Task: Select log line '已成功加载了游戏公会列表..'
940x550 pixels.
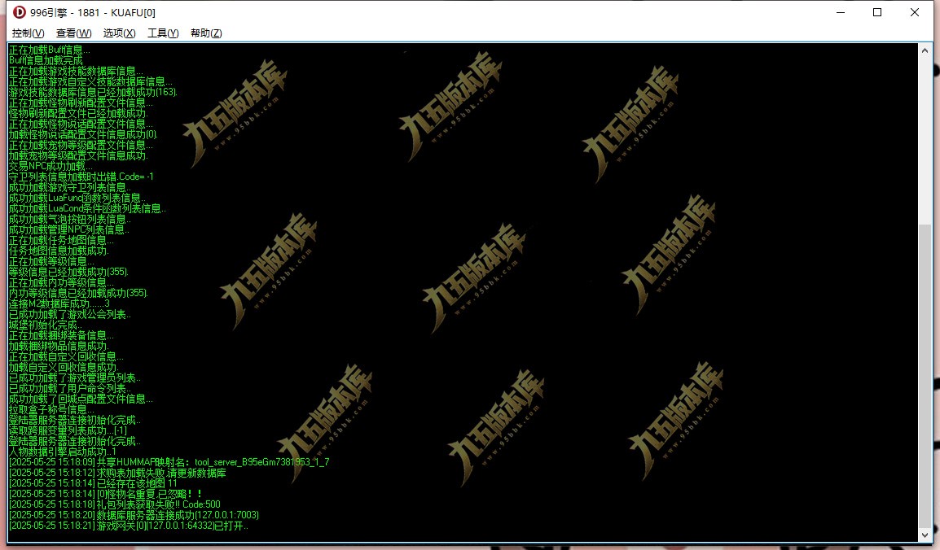Action: tap(69, 314)
